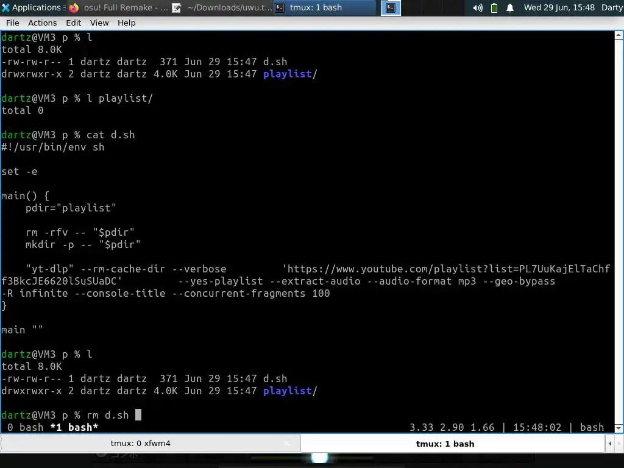624x468 pixels.
Task: Select the 'tmux: 1 bash' taskbar item
Action: tap(325, 7)
